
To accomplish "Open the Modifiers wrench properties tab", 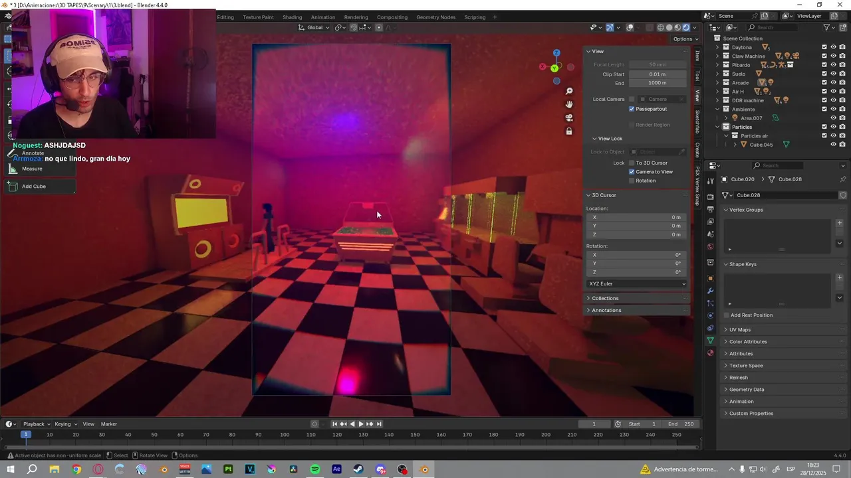I will tap(711, 291).
